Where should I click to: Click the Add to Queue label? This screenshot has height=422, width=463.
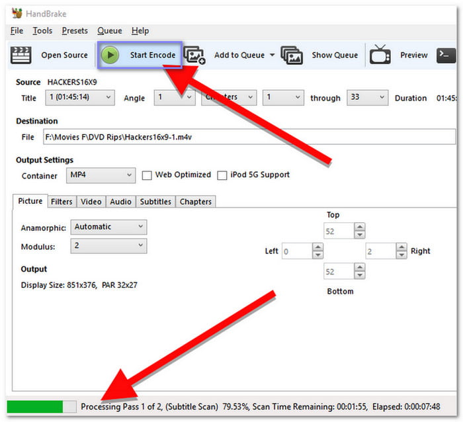point(239,55)
